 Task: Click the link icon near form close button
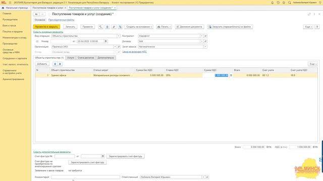(x=309, y=14)
